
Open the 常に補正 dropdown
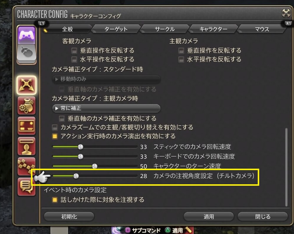click(x=106, y=108)
